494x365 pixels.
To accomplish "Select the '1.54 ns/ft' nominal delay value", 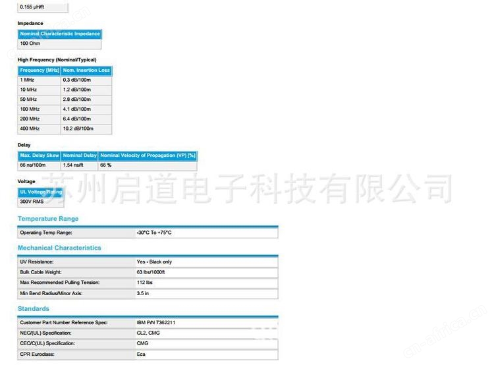I will 73,165.
